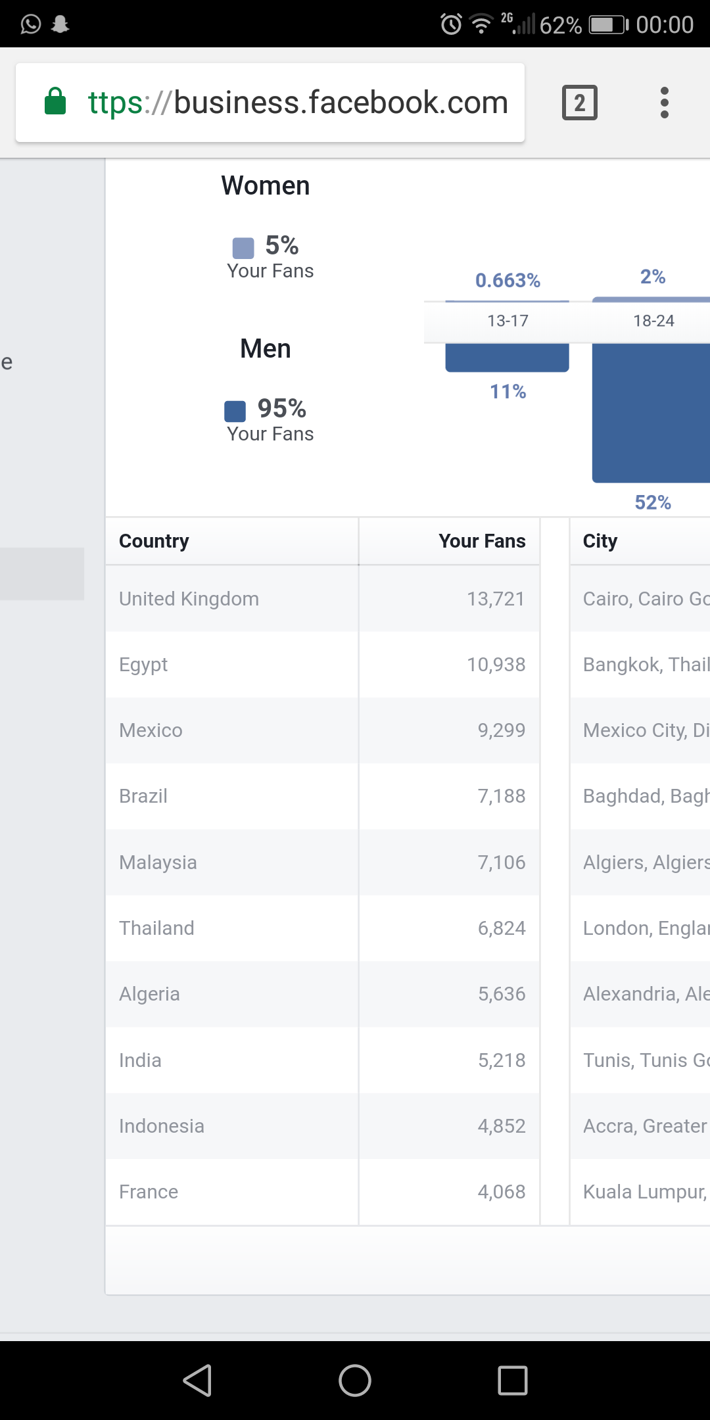The image size is (710, 1420).
Task: Tap the Android home circle button
Action: 355,1380
